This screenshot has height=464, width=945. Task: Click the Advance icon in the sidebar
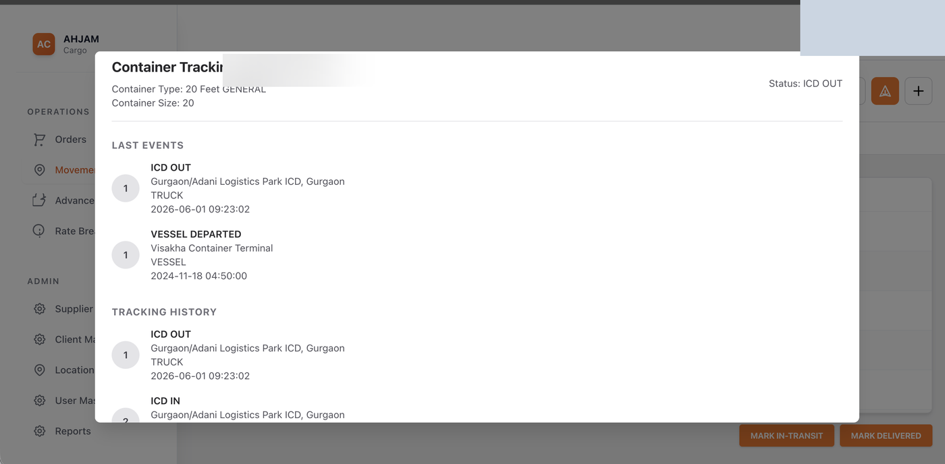(40, 200)
